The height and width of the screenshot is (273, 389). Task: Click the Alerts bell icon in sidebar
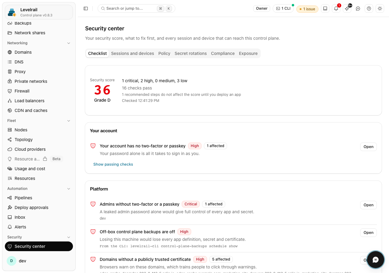10,227
